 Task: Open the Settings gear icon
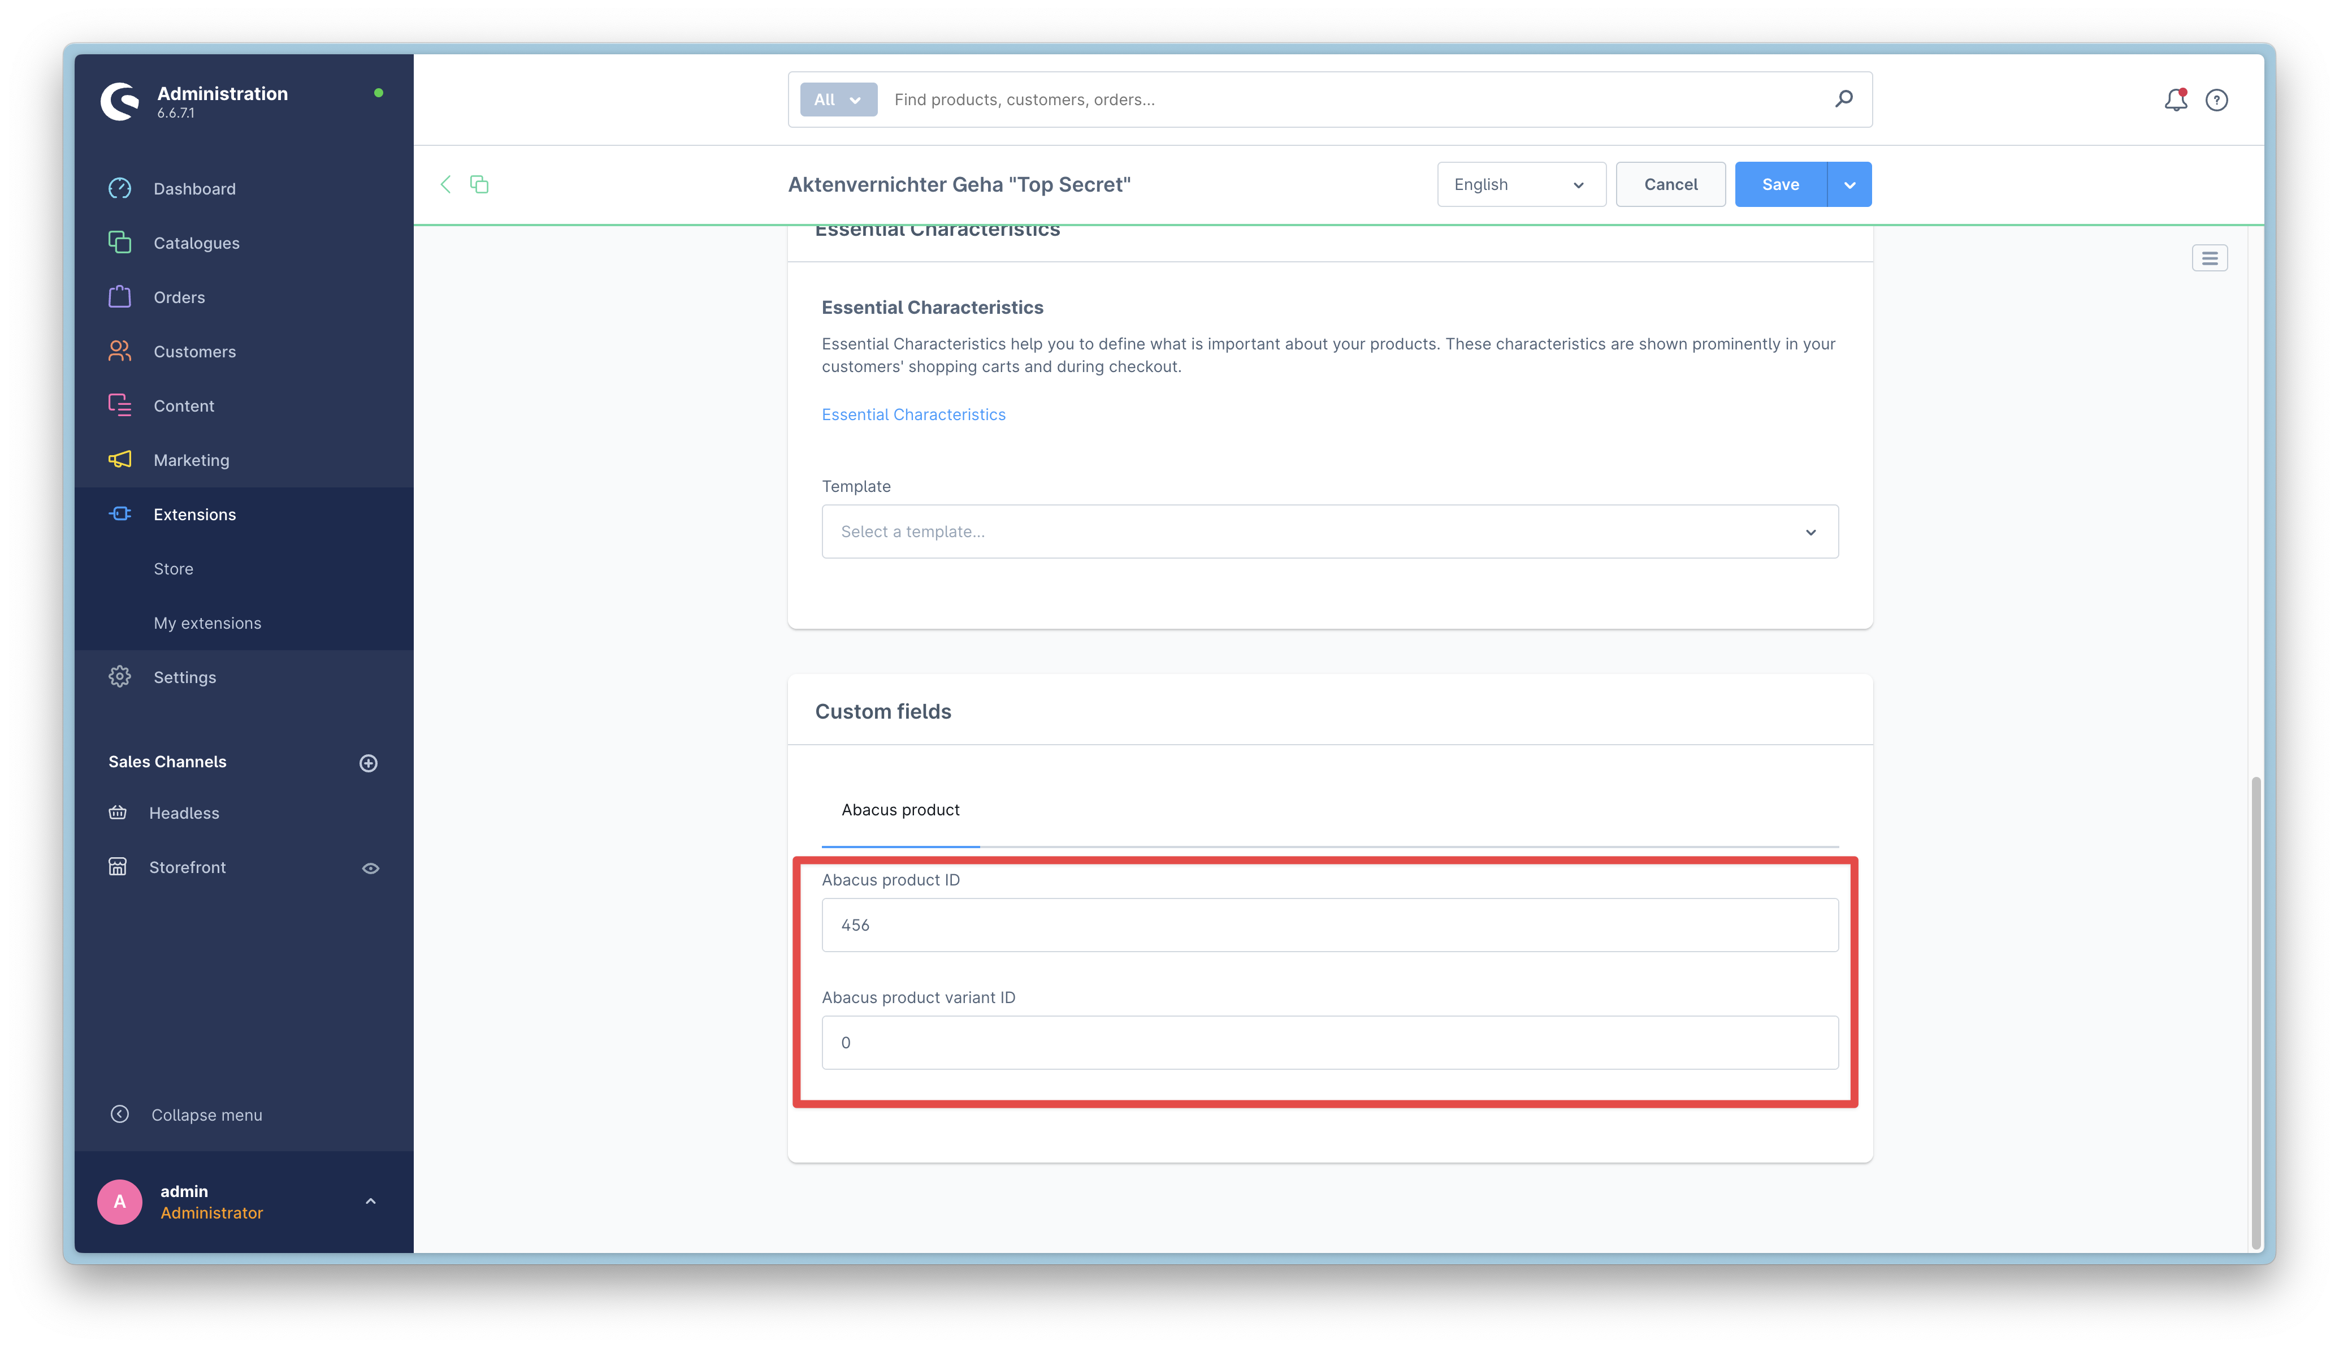tap(120, 677)
